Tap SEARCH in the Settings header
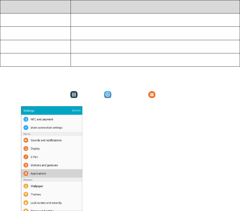The image size is (240, 211). pyautogui.click(x=76, y=110)
